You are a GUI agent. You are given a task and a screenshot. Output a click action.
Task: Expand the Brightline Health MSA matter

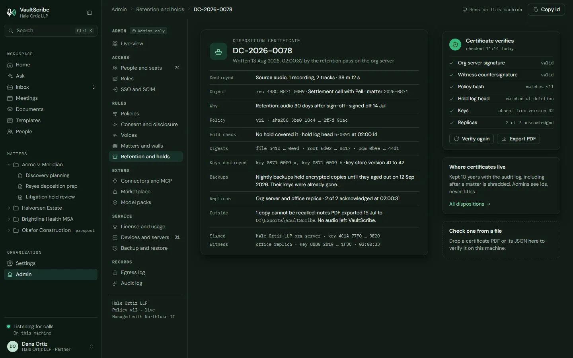click(9, 219)
